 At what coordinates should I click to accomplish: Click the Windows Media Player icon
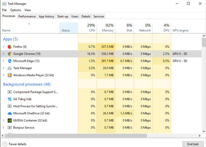point(10,75)
